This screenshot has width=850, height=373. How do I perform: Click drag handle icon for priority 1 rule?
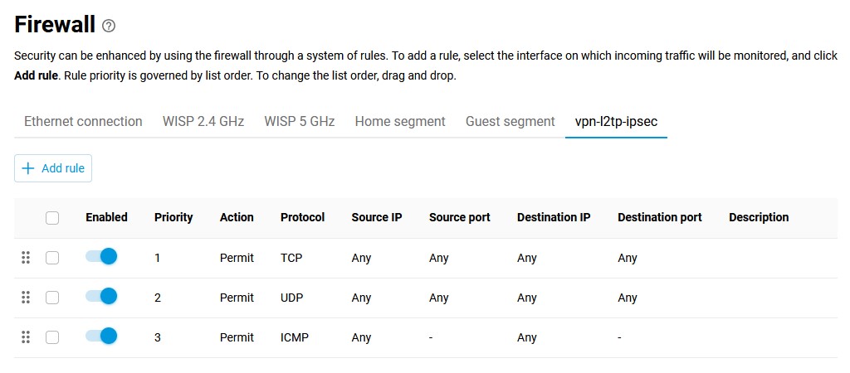click(26, 258)
